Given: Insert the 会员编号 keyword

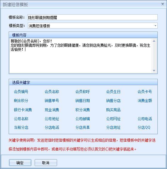Looking at the screenshot, I should coord(21,92).
